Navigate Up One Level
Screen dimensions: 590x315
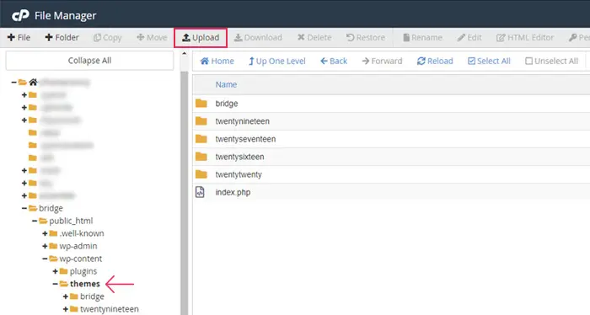pyautogui.click(x=277, y=61)
